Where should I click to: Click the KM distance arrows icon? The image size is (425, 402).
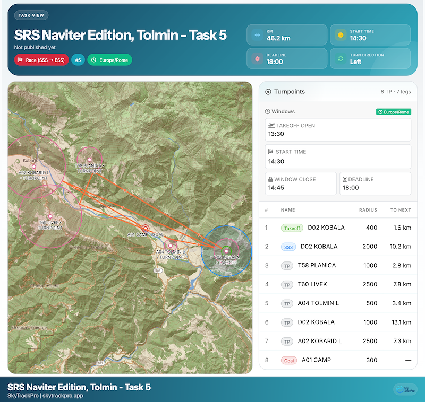pyautogui.click(x=257, y=35)
